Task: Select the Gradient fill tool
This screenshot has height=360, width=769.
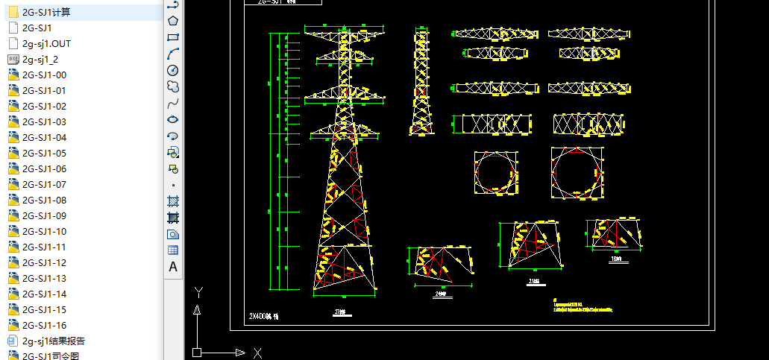Action: pyautogui.click(x=172, y=218)
